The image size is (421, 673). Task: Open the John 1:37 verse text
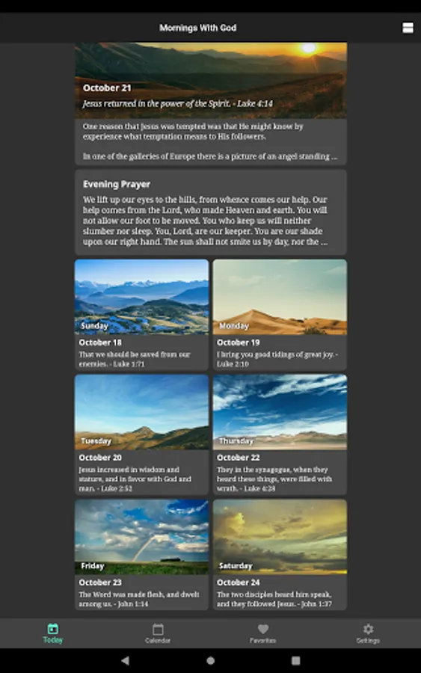274,599
